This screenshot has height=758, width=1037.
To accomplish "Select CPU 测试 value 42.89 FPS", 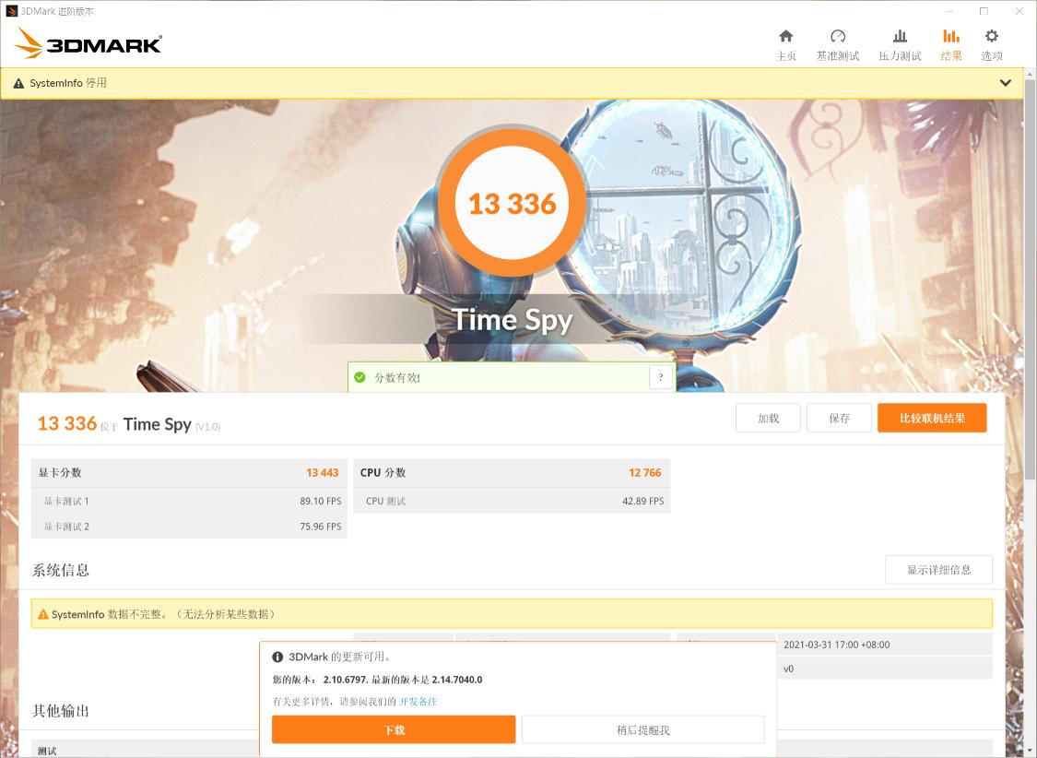I will 642,501.
